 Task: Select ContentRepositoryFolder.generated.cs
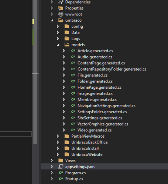[112, 69]
